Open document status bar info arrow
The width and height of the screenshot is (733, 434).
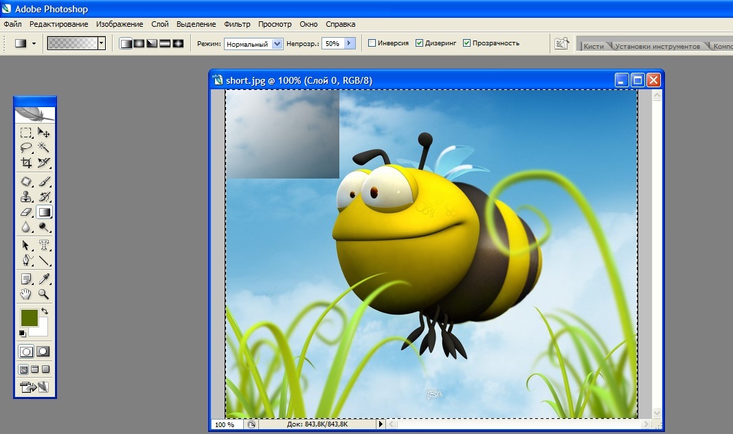tap(381, 424)
